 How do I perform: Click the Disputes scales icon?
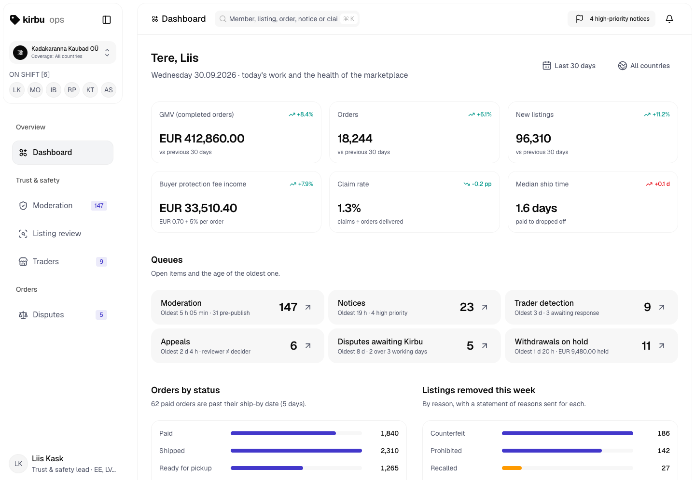[23, 315]
